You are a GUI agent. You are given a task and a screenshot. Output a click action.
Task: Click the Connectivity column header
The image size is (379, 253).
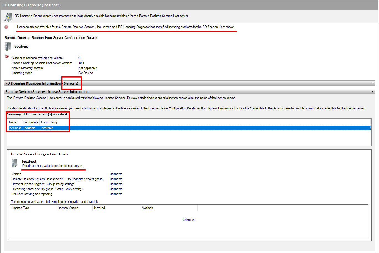tap(49, 122)
